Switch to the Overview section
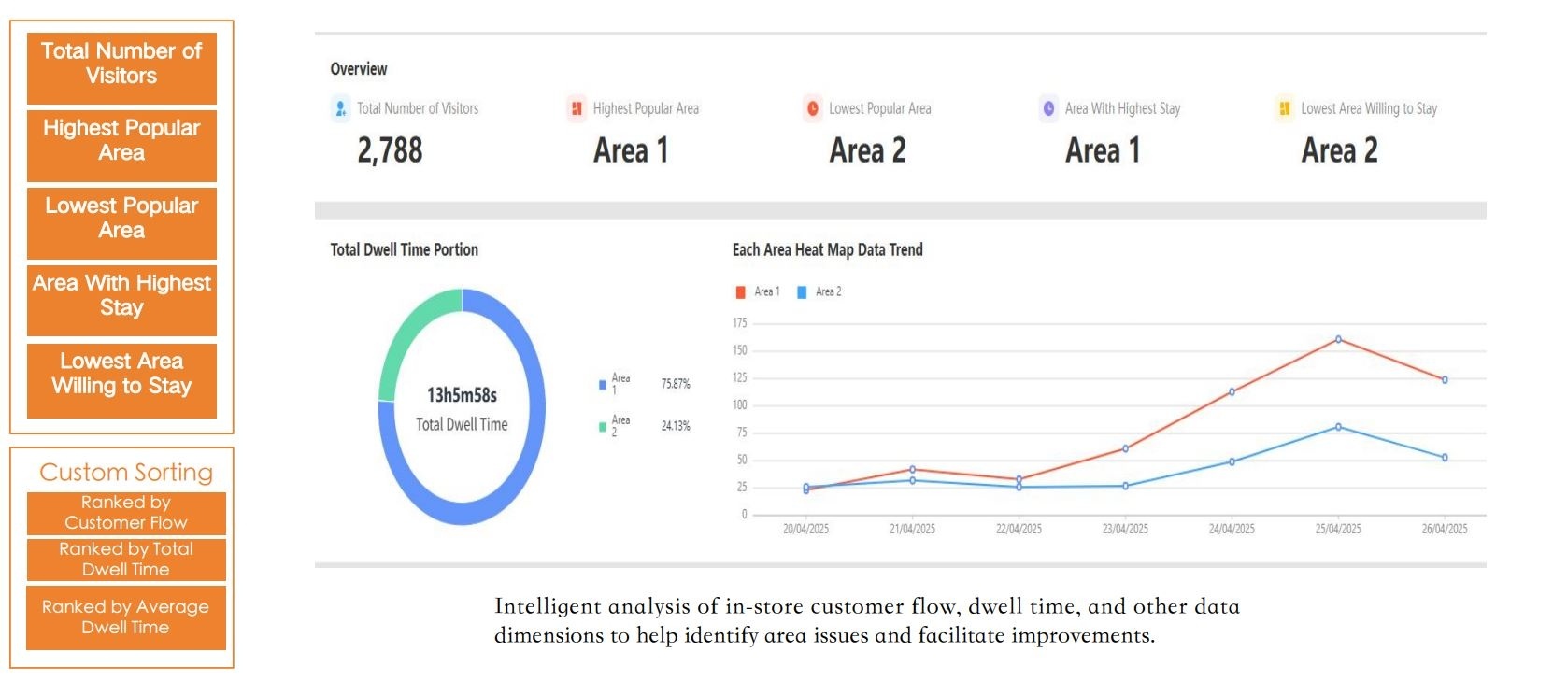Viewport: 1553px width, 681px height. tap(358, 68)
